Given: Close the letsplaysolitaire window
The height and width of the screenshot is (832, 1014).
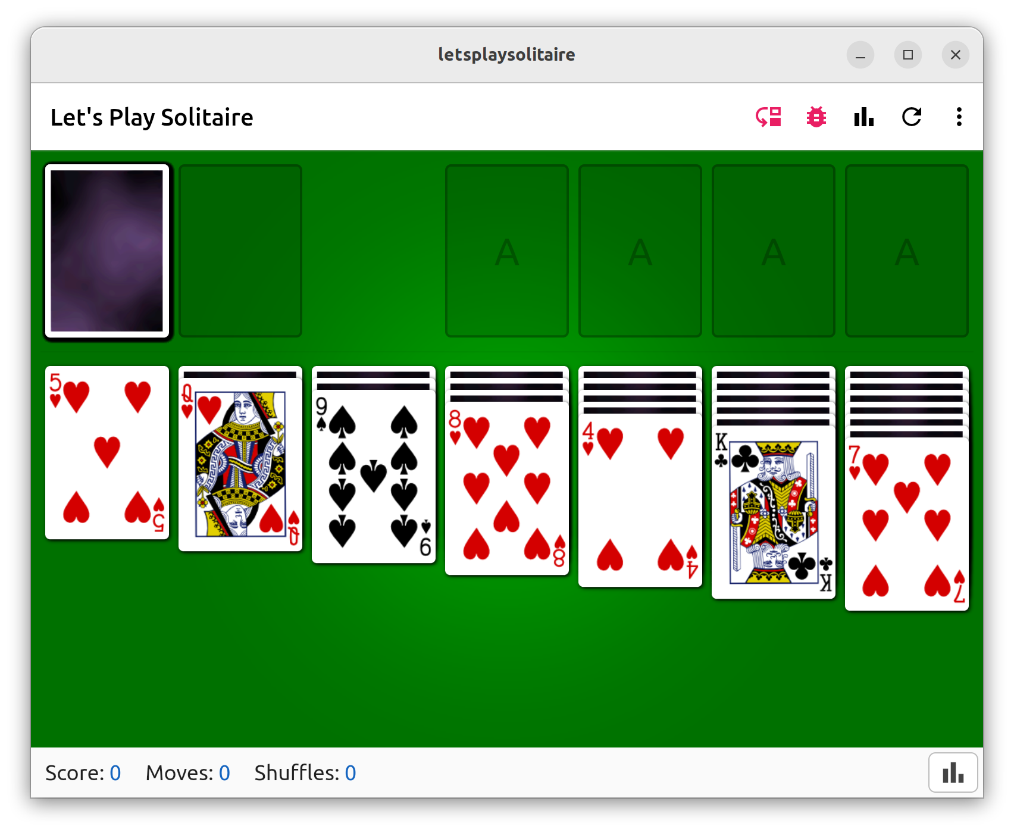Looking at the screenshot, I should pyautogui.click(x=956, y=55).
